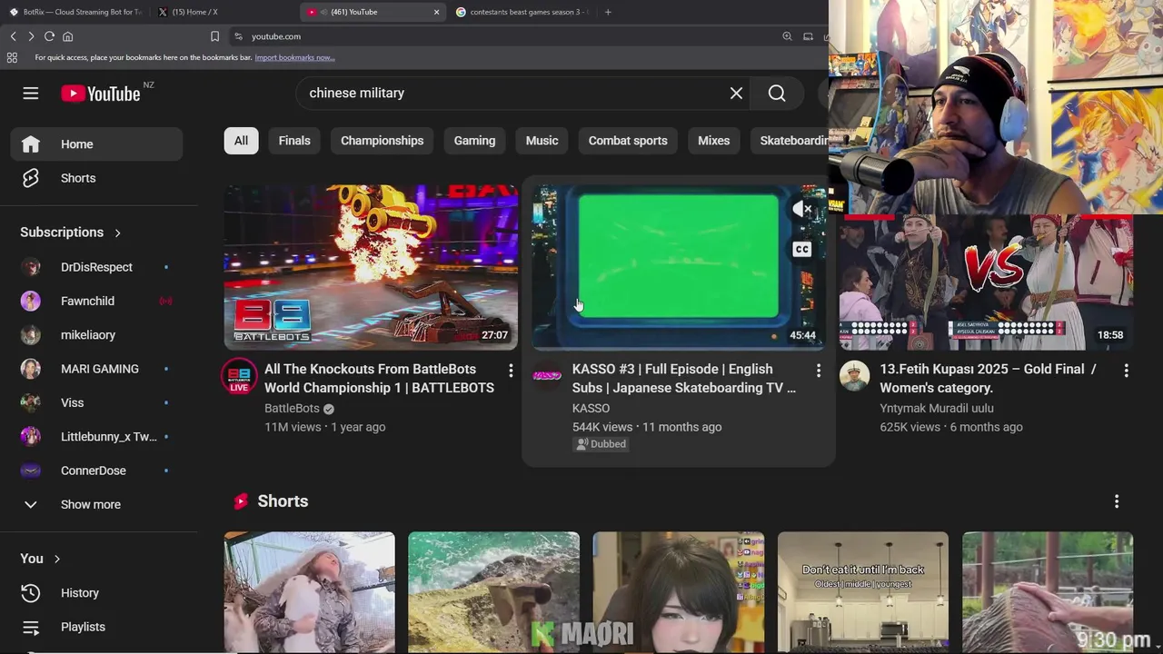Select the Music filter chip
Viewport: 1163px width, 654px height.
coord(542,141)
